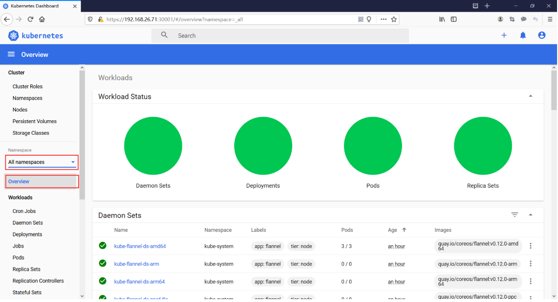Open Replica Sets in sidebar
Screen dimensions: 558x302
[x=27, y=269]
